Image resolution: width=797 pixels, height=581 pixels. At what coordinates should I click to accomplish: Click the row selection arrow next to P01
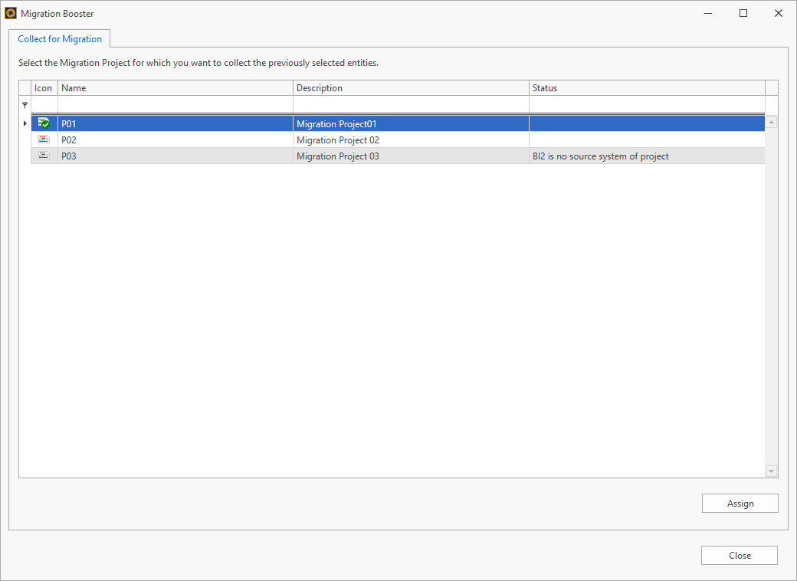coord(25,123)
